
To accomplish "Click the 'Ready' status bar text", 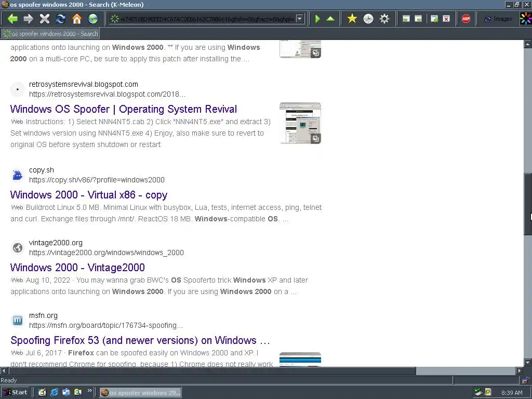I will tap(8, 380).
